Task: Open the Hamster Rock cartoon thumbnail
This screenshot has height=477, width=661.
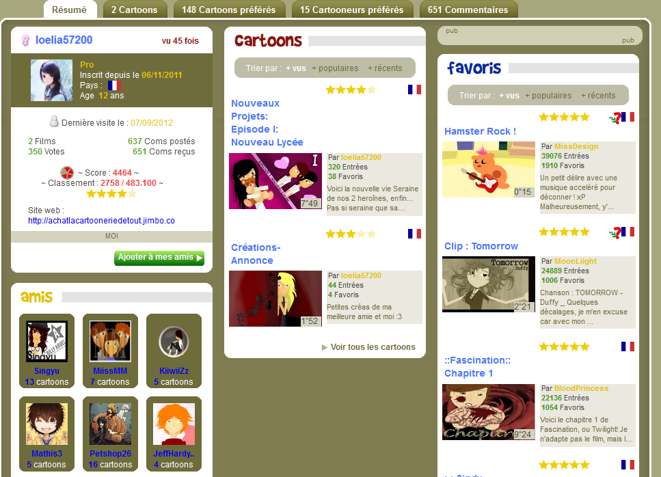Action: (x=489, y=169)
